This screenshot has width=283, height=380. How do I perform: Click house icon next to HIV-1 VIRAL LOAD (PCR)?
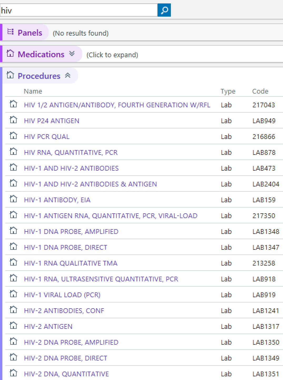click(x=13, y=294)
